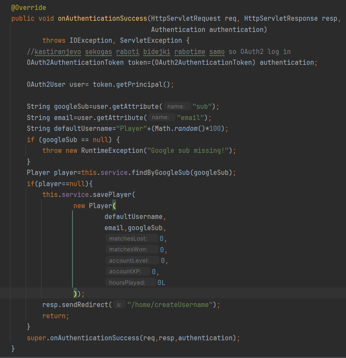Click the underlined word kastiranjevo in the comment

pyautogui.click(x=56, y=52)
